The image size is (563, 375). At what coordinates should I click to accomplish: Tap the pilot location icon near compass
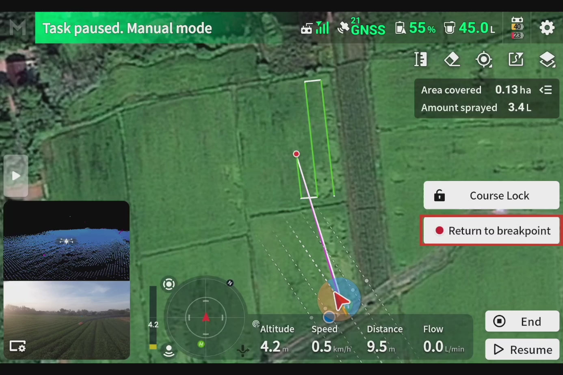[169, 351]
